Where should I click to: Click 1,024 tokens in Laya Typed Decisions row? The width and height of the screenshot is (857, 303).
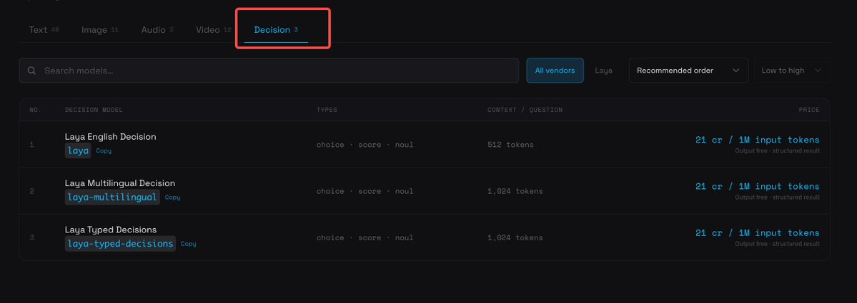click(x=515, y=237)
